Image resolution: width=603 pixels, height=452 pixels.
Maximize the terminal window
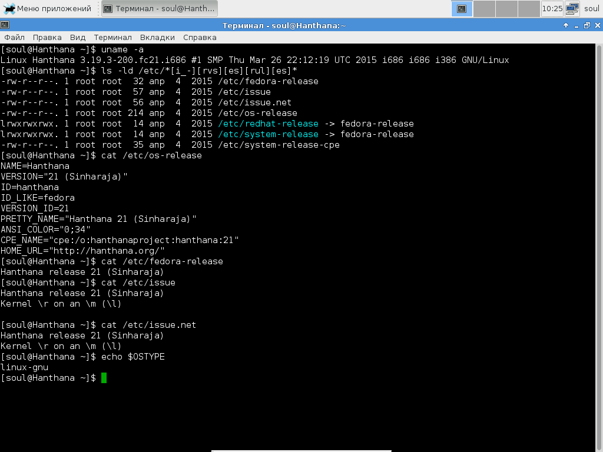587,25
